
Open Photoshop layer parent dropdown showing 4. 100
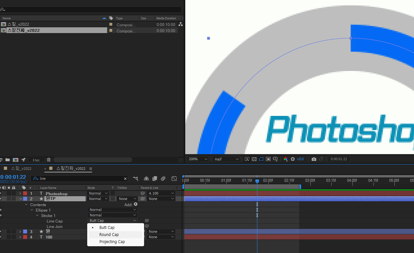point(161,194)
